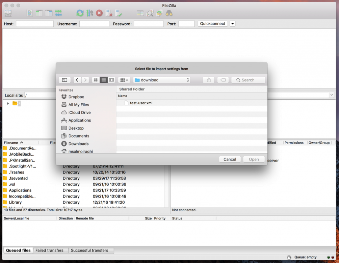The width and height of the screenshot is (339, 263).
Task: Click the Permissions column header
Action: pos(294,142)
